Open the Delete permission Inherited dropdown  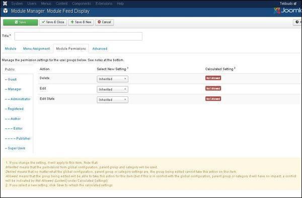tap(112, 79)
